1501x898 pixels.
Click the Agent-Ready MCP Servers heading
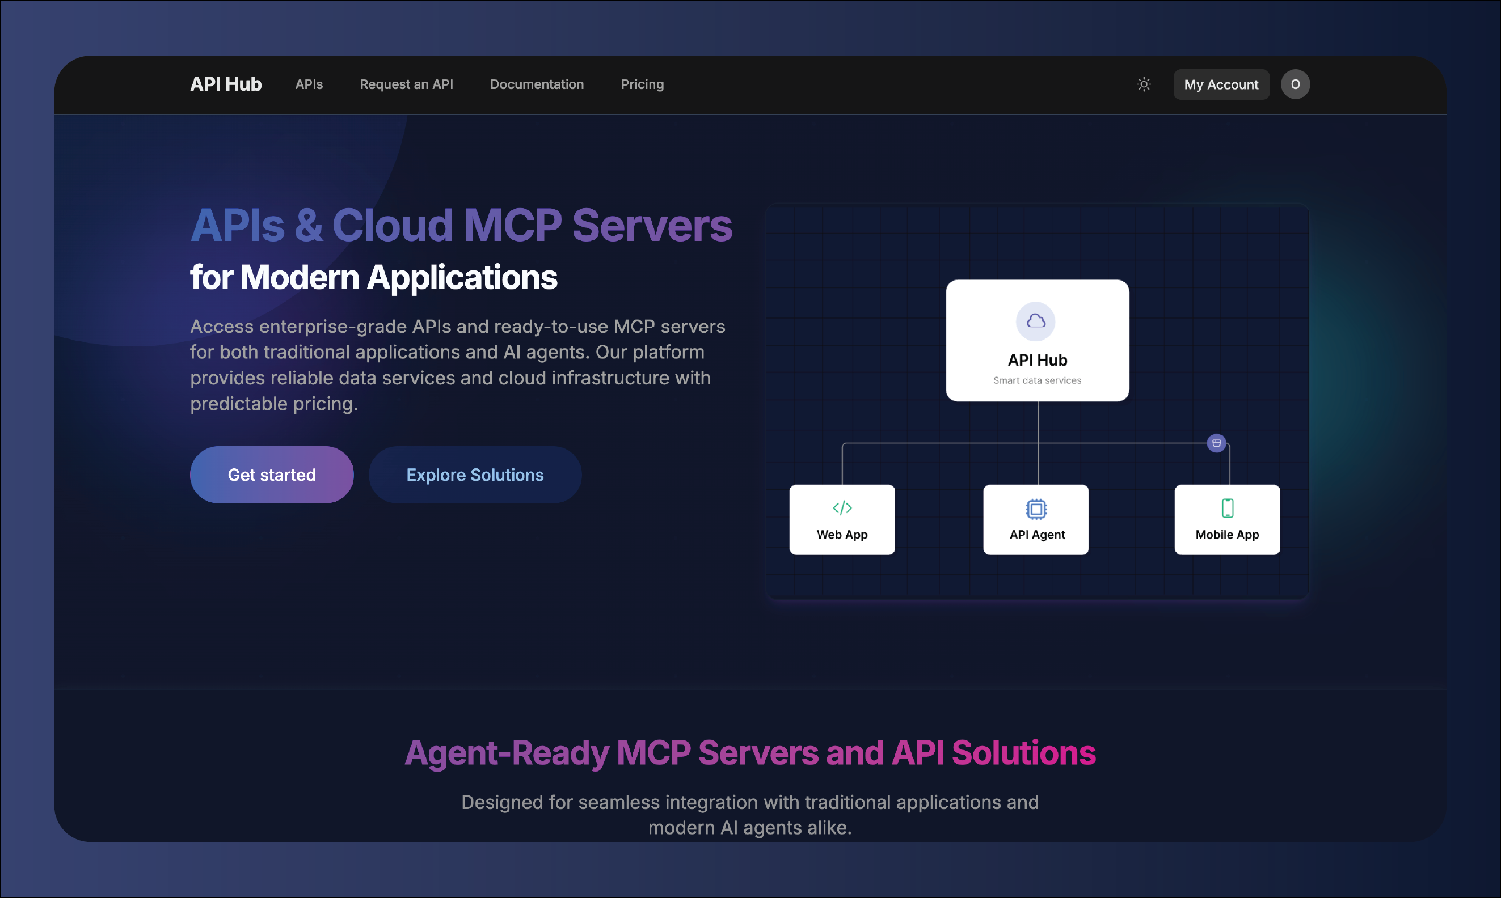pyautogui.click(x=749, y=752)
